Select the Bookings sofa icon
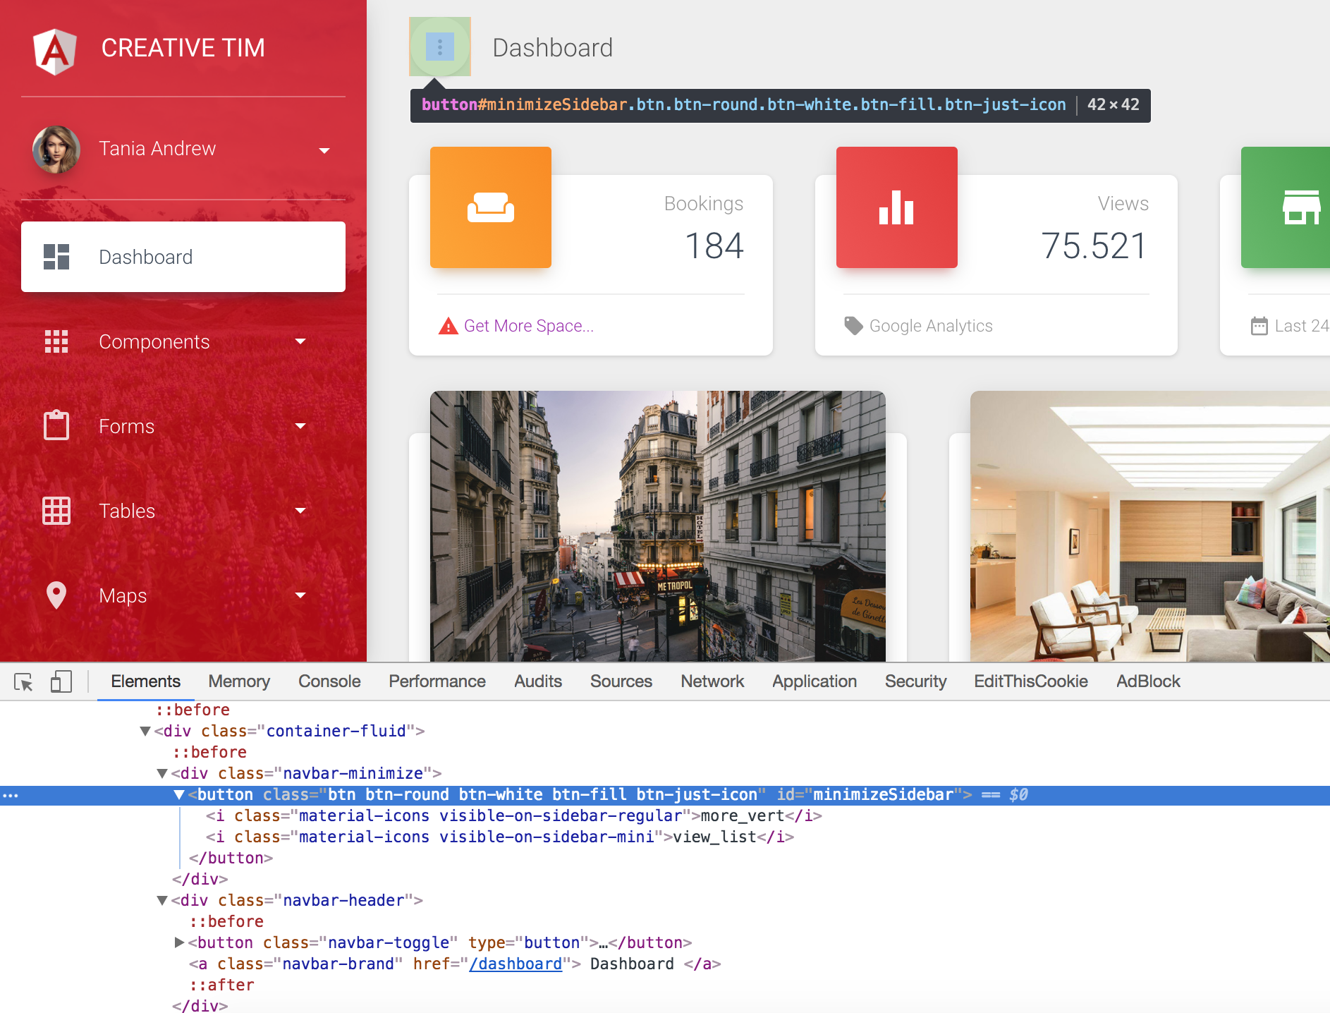The width and height of the screenshot is (1330, 1013). pos(490,207)
